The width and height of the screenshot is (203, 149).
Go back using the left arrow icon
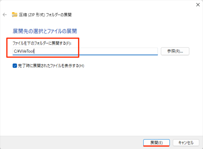(x=5, y=15)
